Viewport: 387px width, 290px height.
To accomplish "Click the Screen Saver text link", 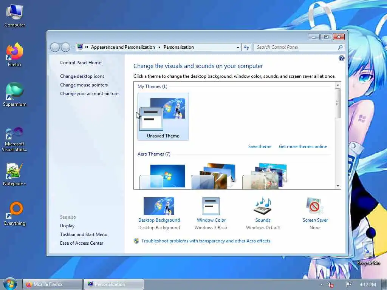I will (315, 220).
